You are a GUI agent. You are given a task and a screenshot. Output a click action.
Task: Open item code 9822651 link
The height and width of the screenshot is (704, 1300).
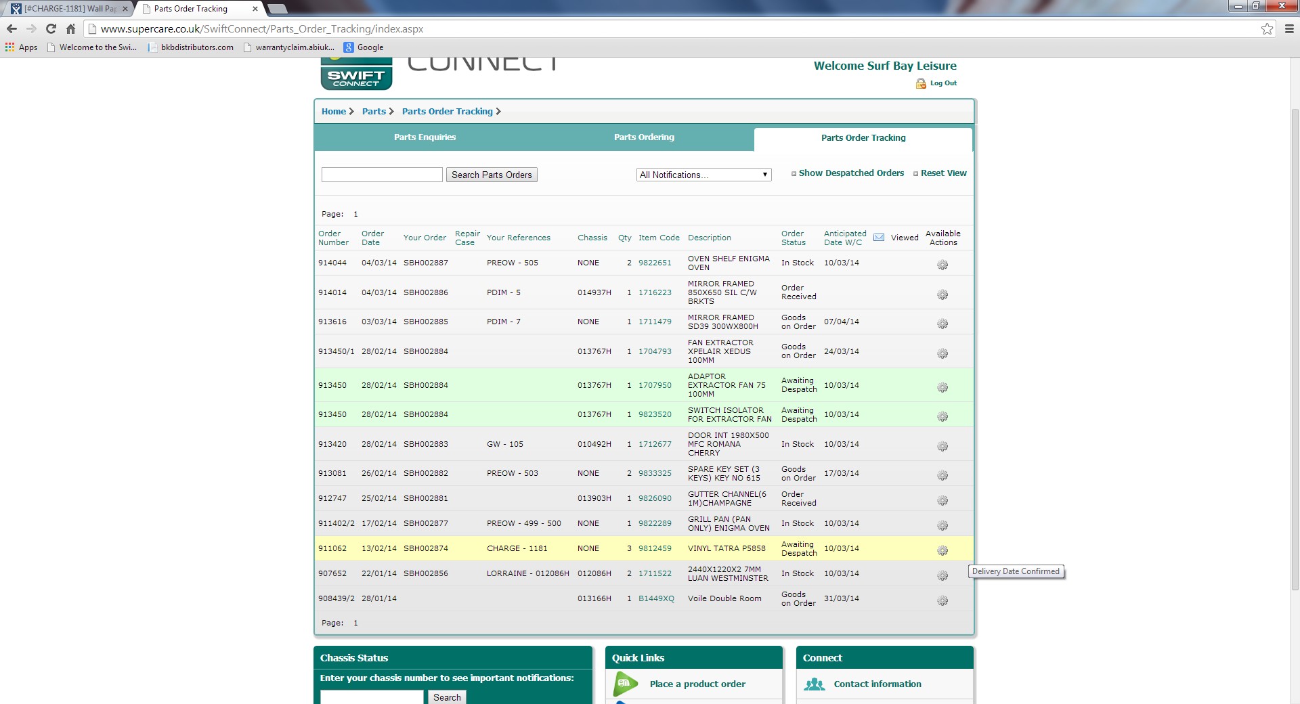pos(655,263)
